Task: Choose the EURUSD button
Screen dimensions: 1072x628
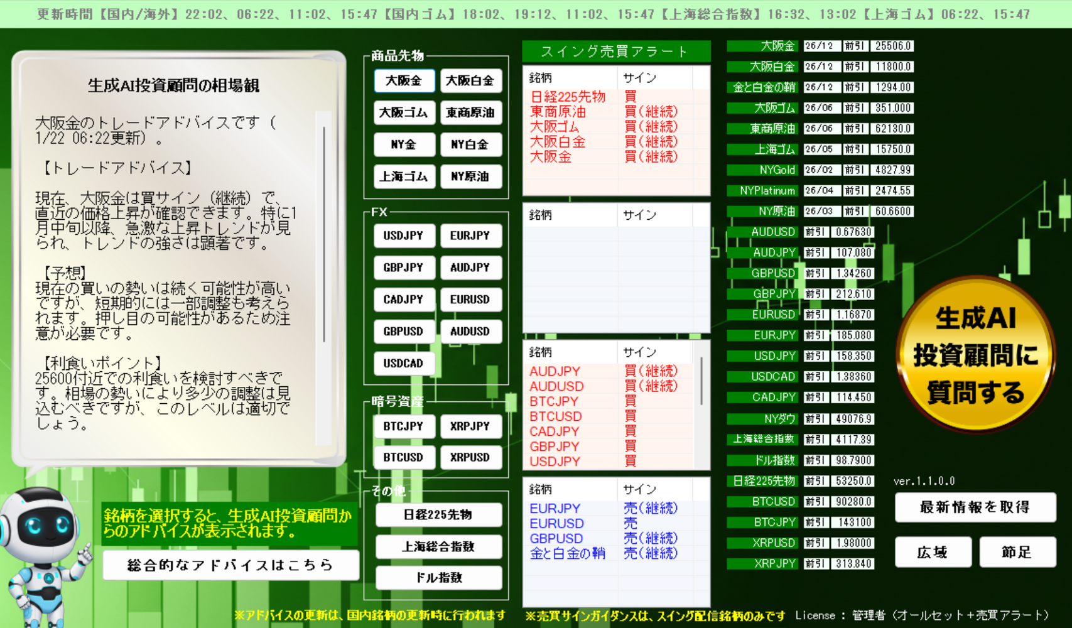Action: pos(470,300)
